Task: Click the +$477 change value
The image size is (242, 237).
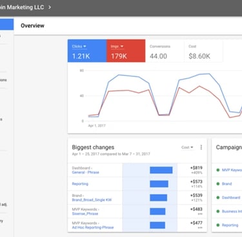Action: (196, 223)
